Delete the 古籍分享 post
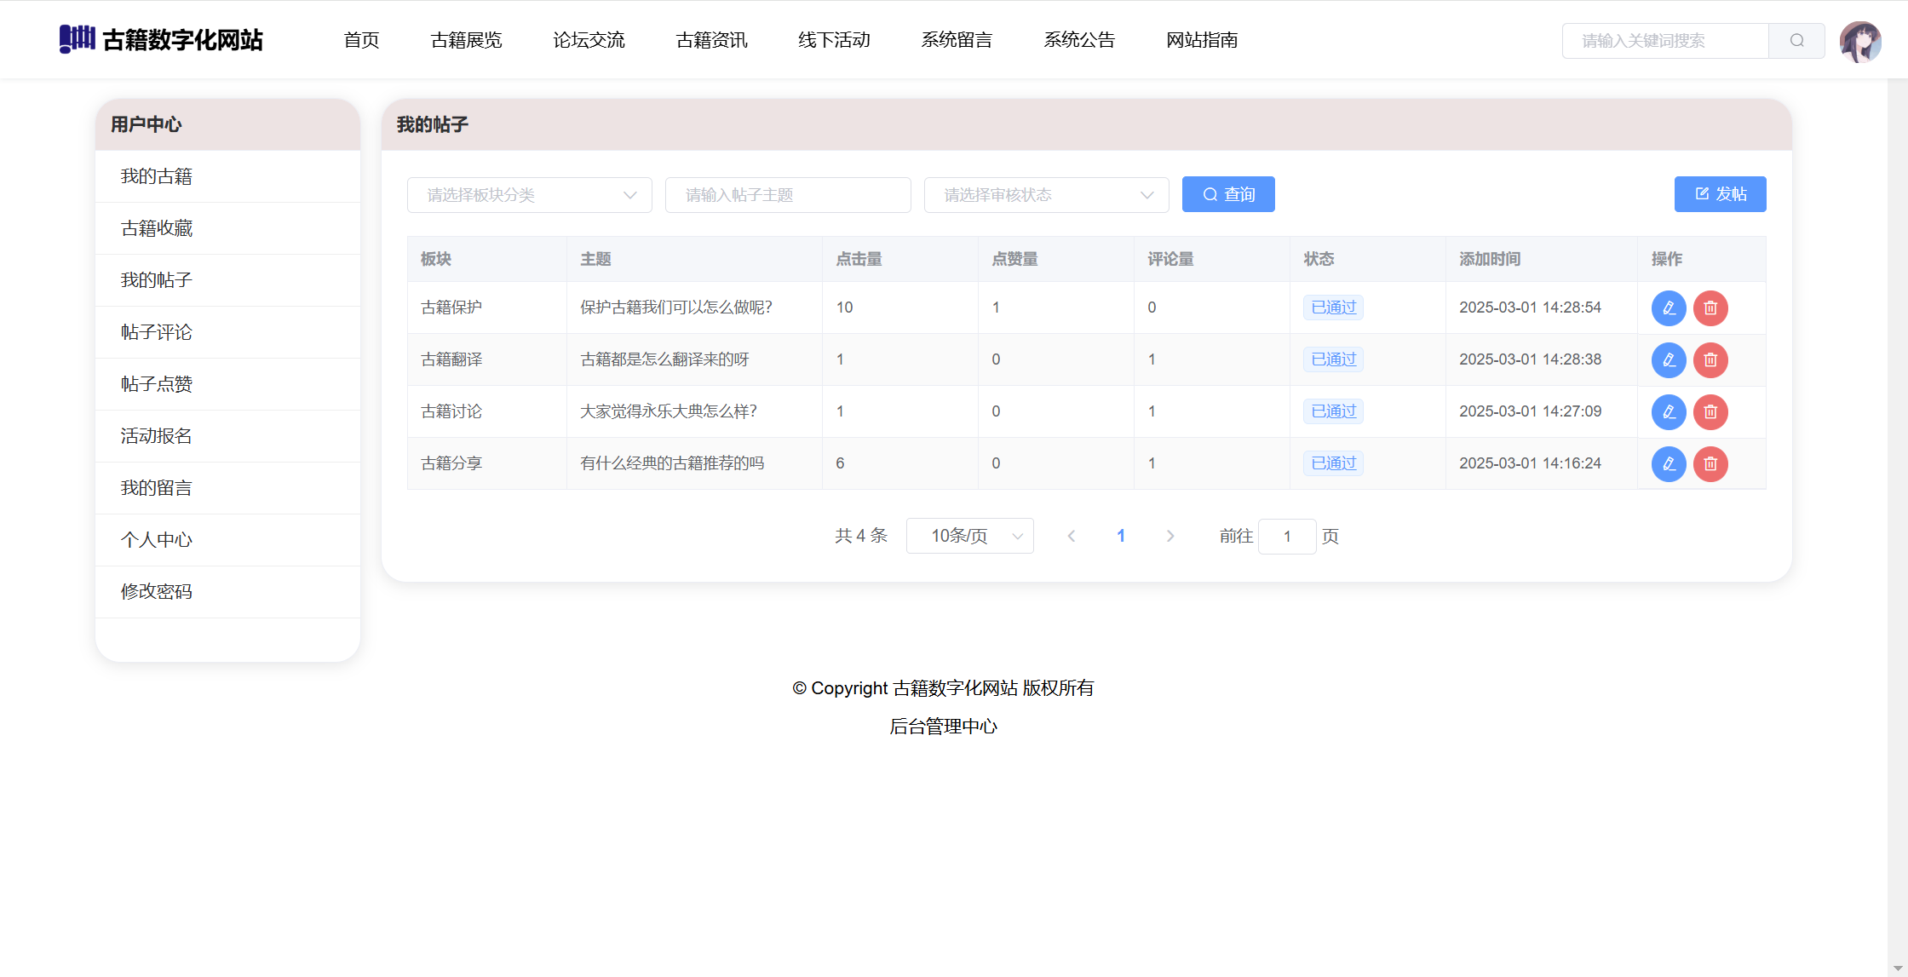 pyautogui.click(x=1710, y=463)
